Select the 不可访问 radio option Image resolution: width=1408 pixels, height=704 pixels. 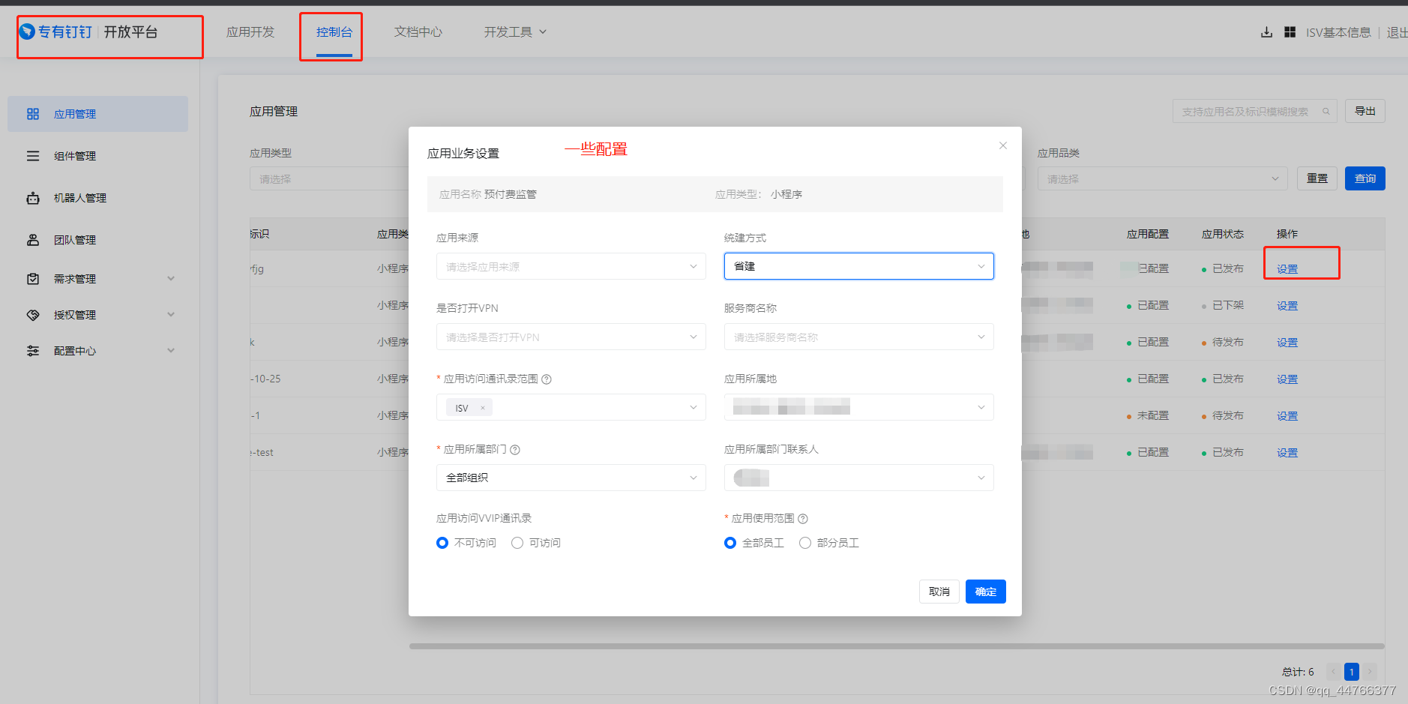coord(442,543)
